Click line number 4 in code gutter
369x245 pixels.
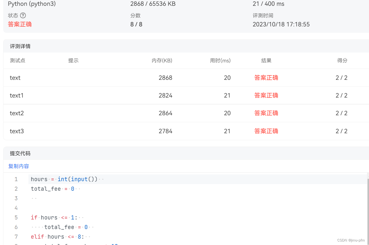pyautogui.click(x=16, y=208)
